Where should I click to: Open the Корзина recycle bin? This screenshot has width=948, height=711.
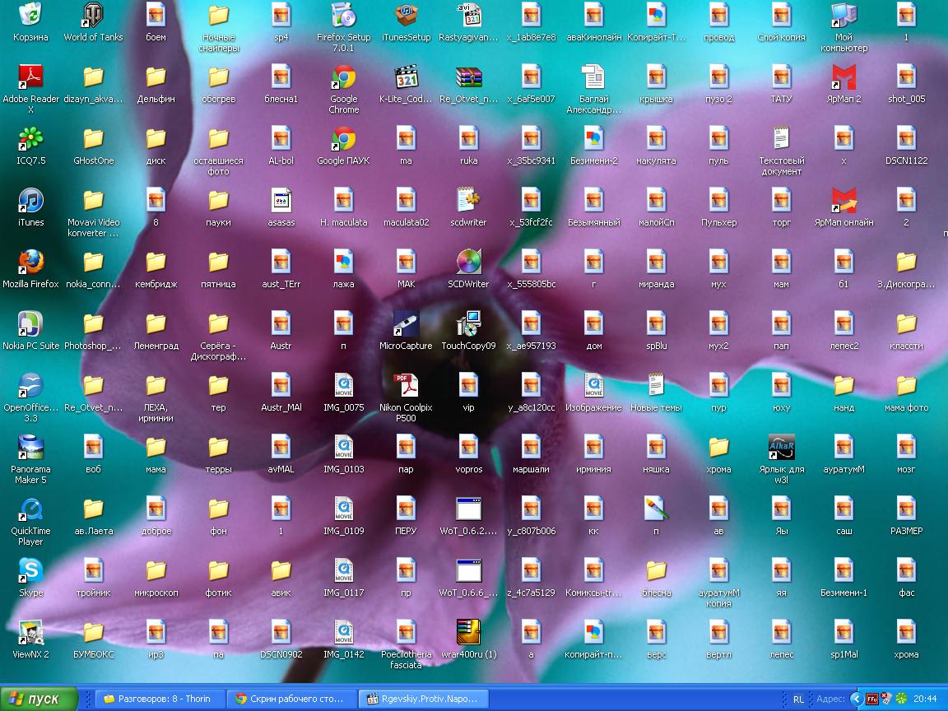[x=30, y=15]
